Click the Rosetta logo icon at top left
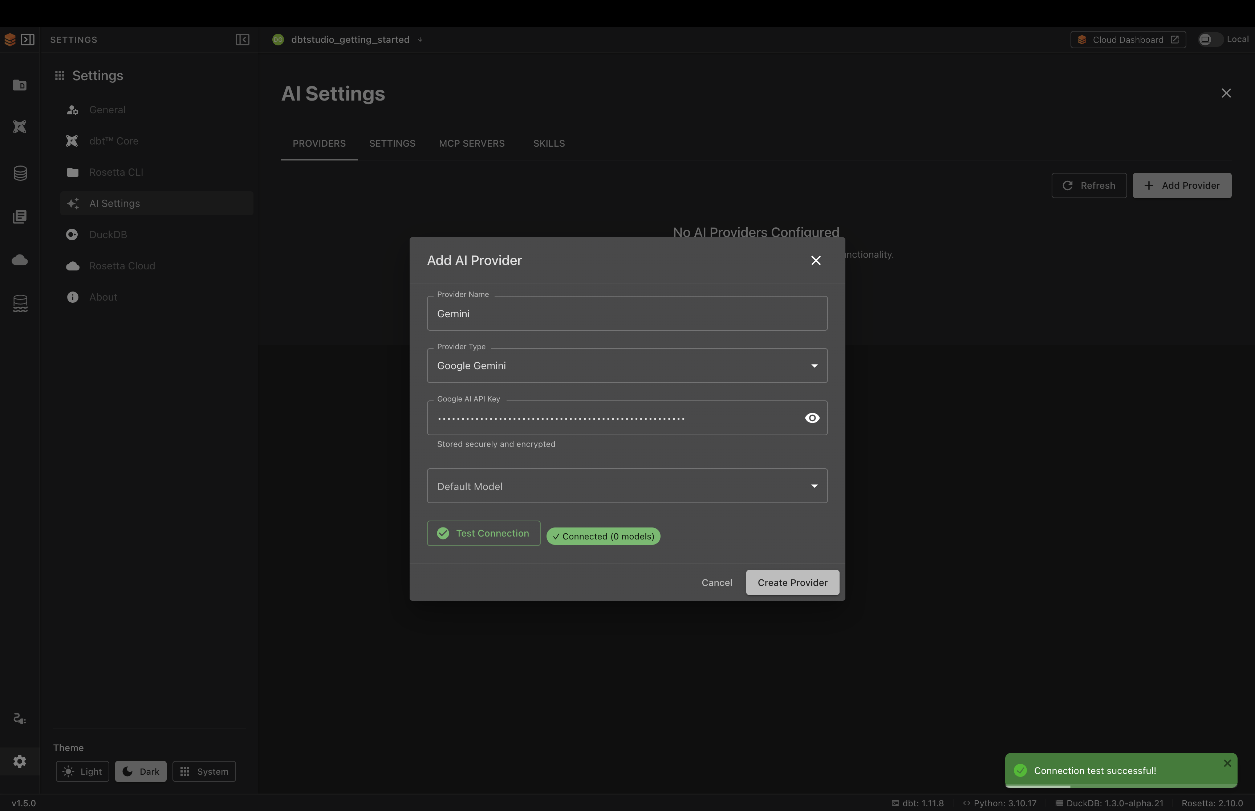This screenshot has height=811, width=1255. point(9,40)
